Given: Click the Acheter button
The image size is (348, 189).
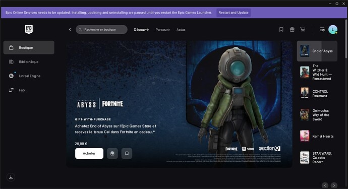Looking at the screenshot, I should click(x=89, y=153).
